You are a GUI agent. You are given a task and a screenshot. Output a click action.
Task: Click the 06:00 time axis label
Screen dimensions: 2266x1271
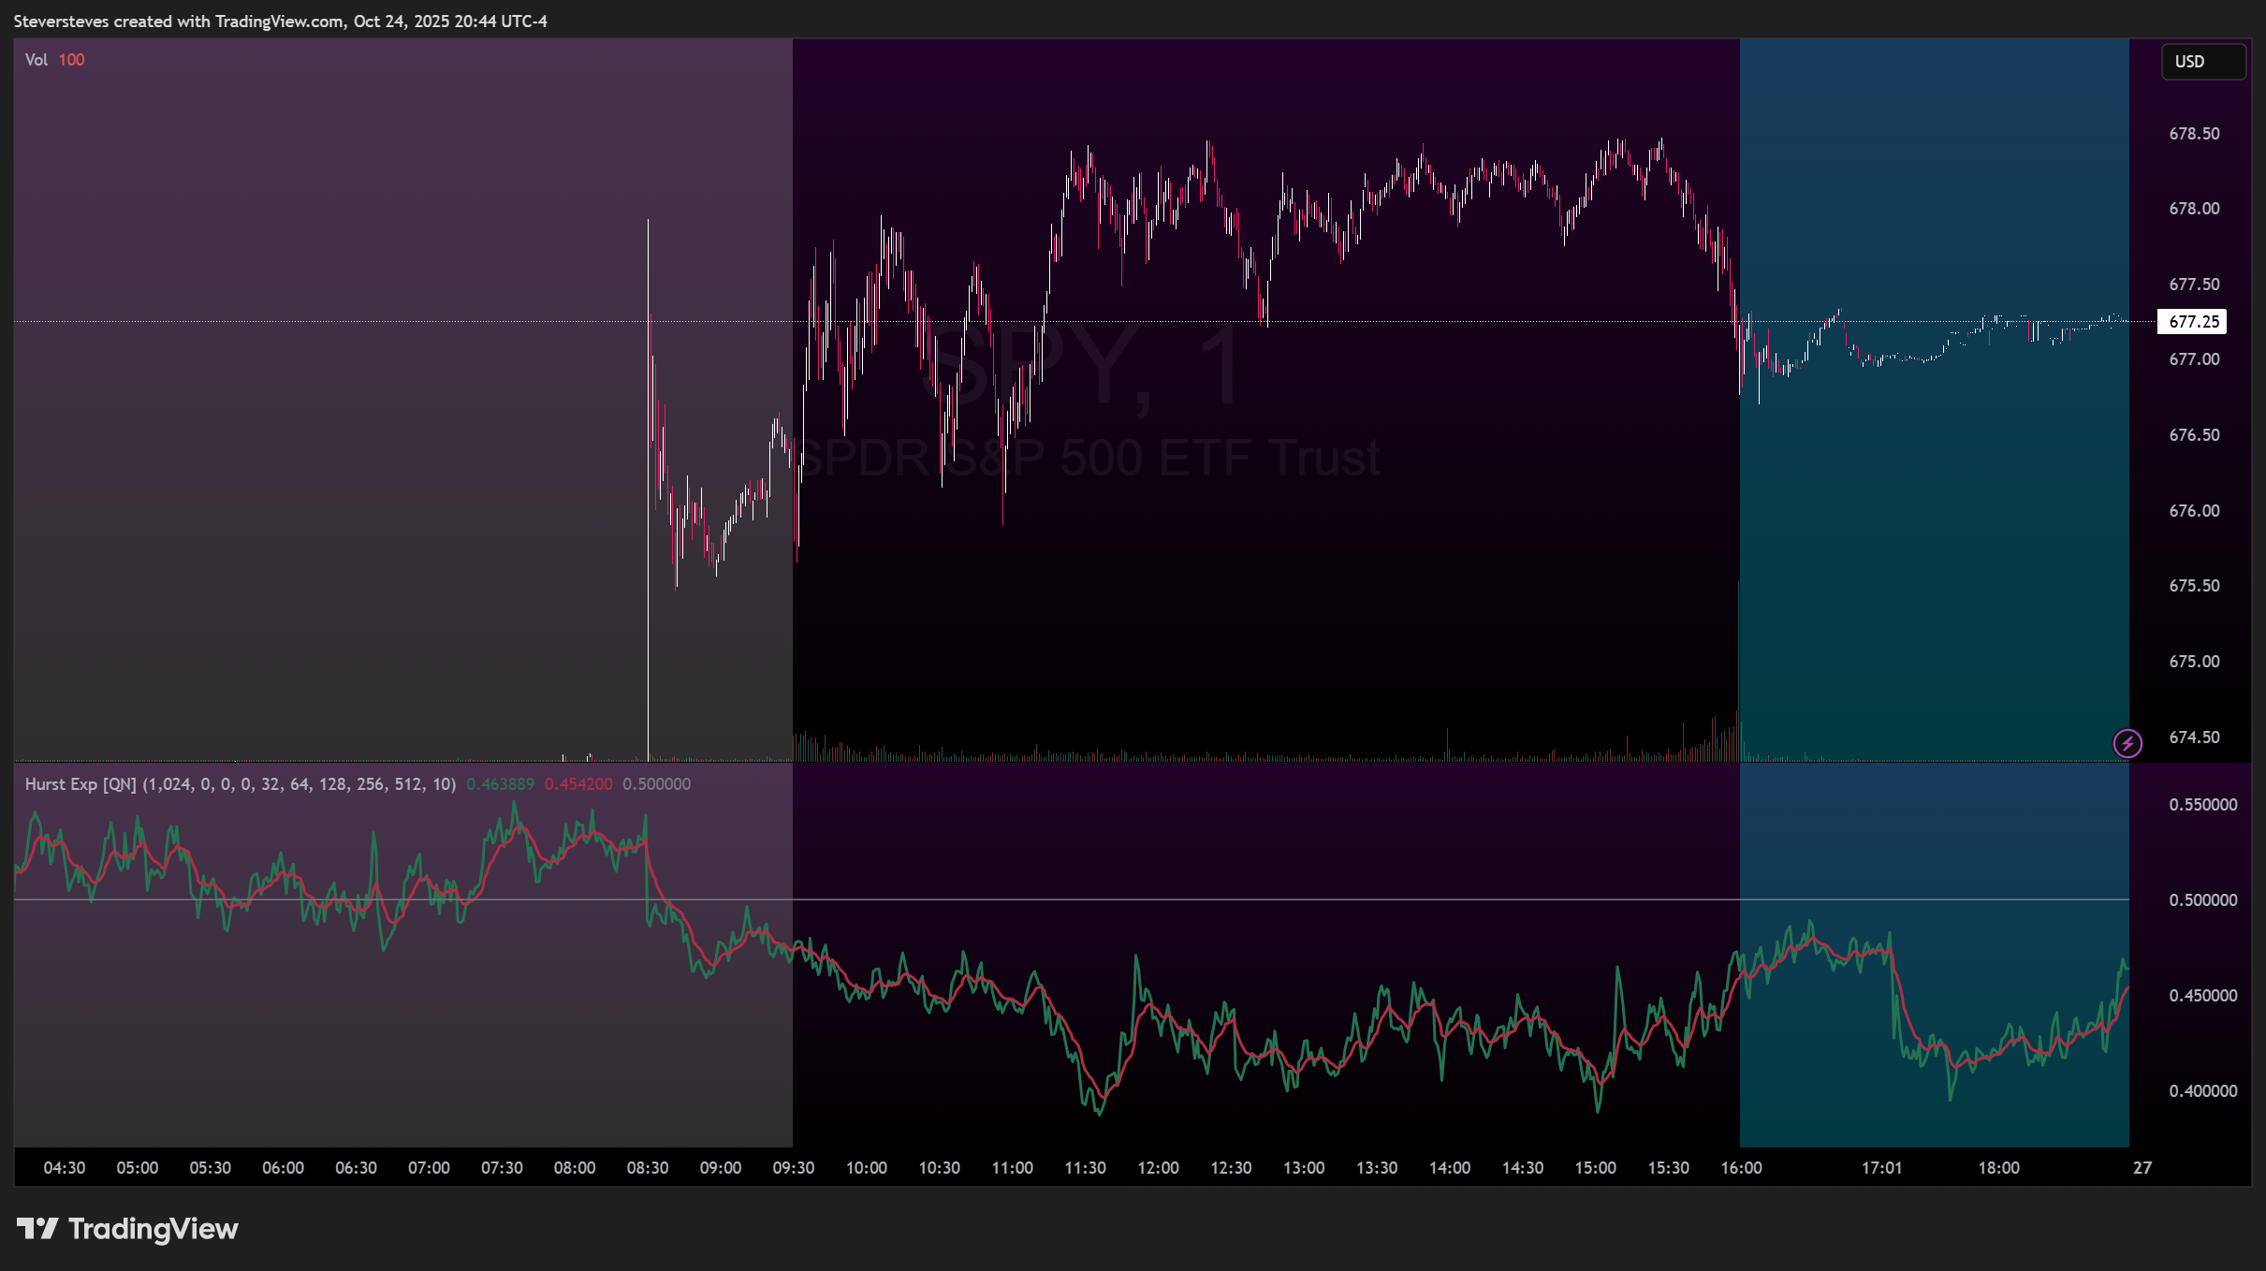point(283,1168)
